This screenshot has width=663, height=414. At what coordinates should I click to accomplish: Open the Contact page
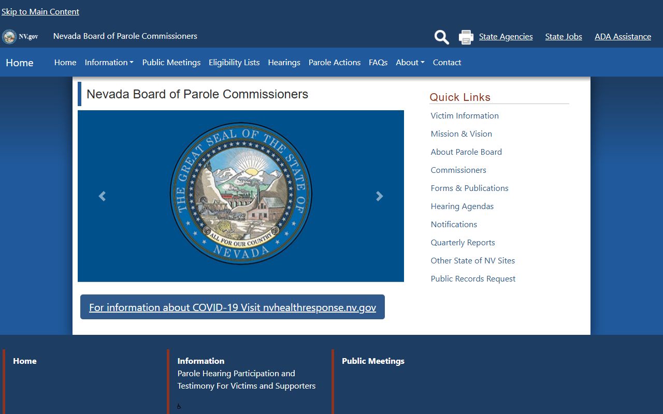[x=447, y=62]
